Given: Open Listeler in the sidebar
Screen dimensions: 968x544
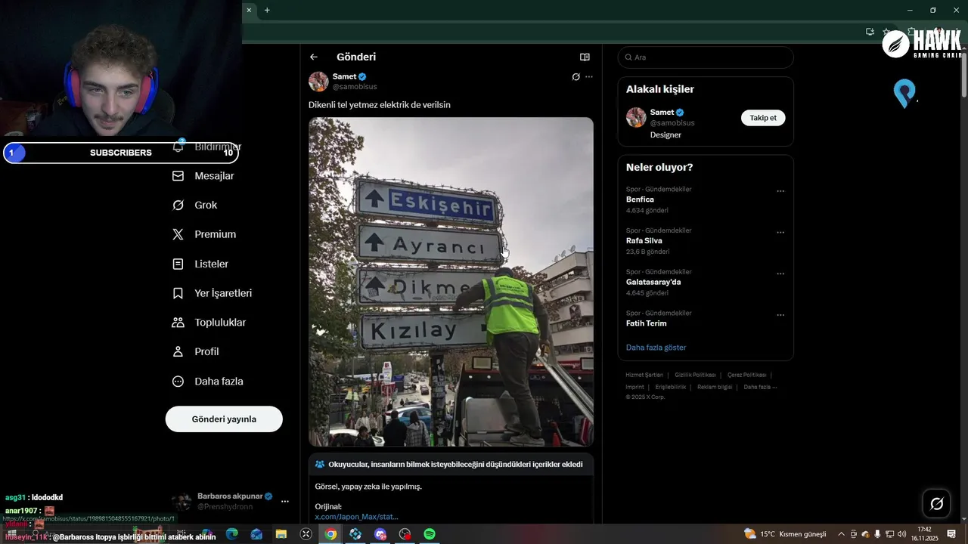Looking at the screenshot, I should coord(200,264).
